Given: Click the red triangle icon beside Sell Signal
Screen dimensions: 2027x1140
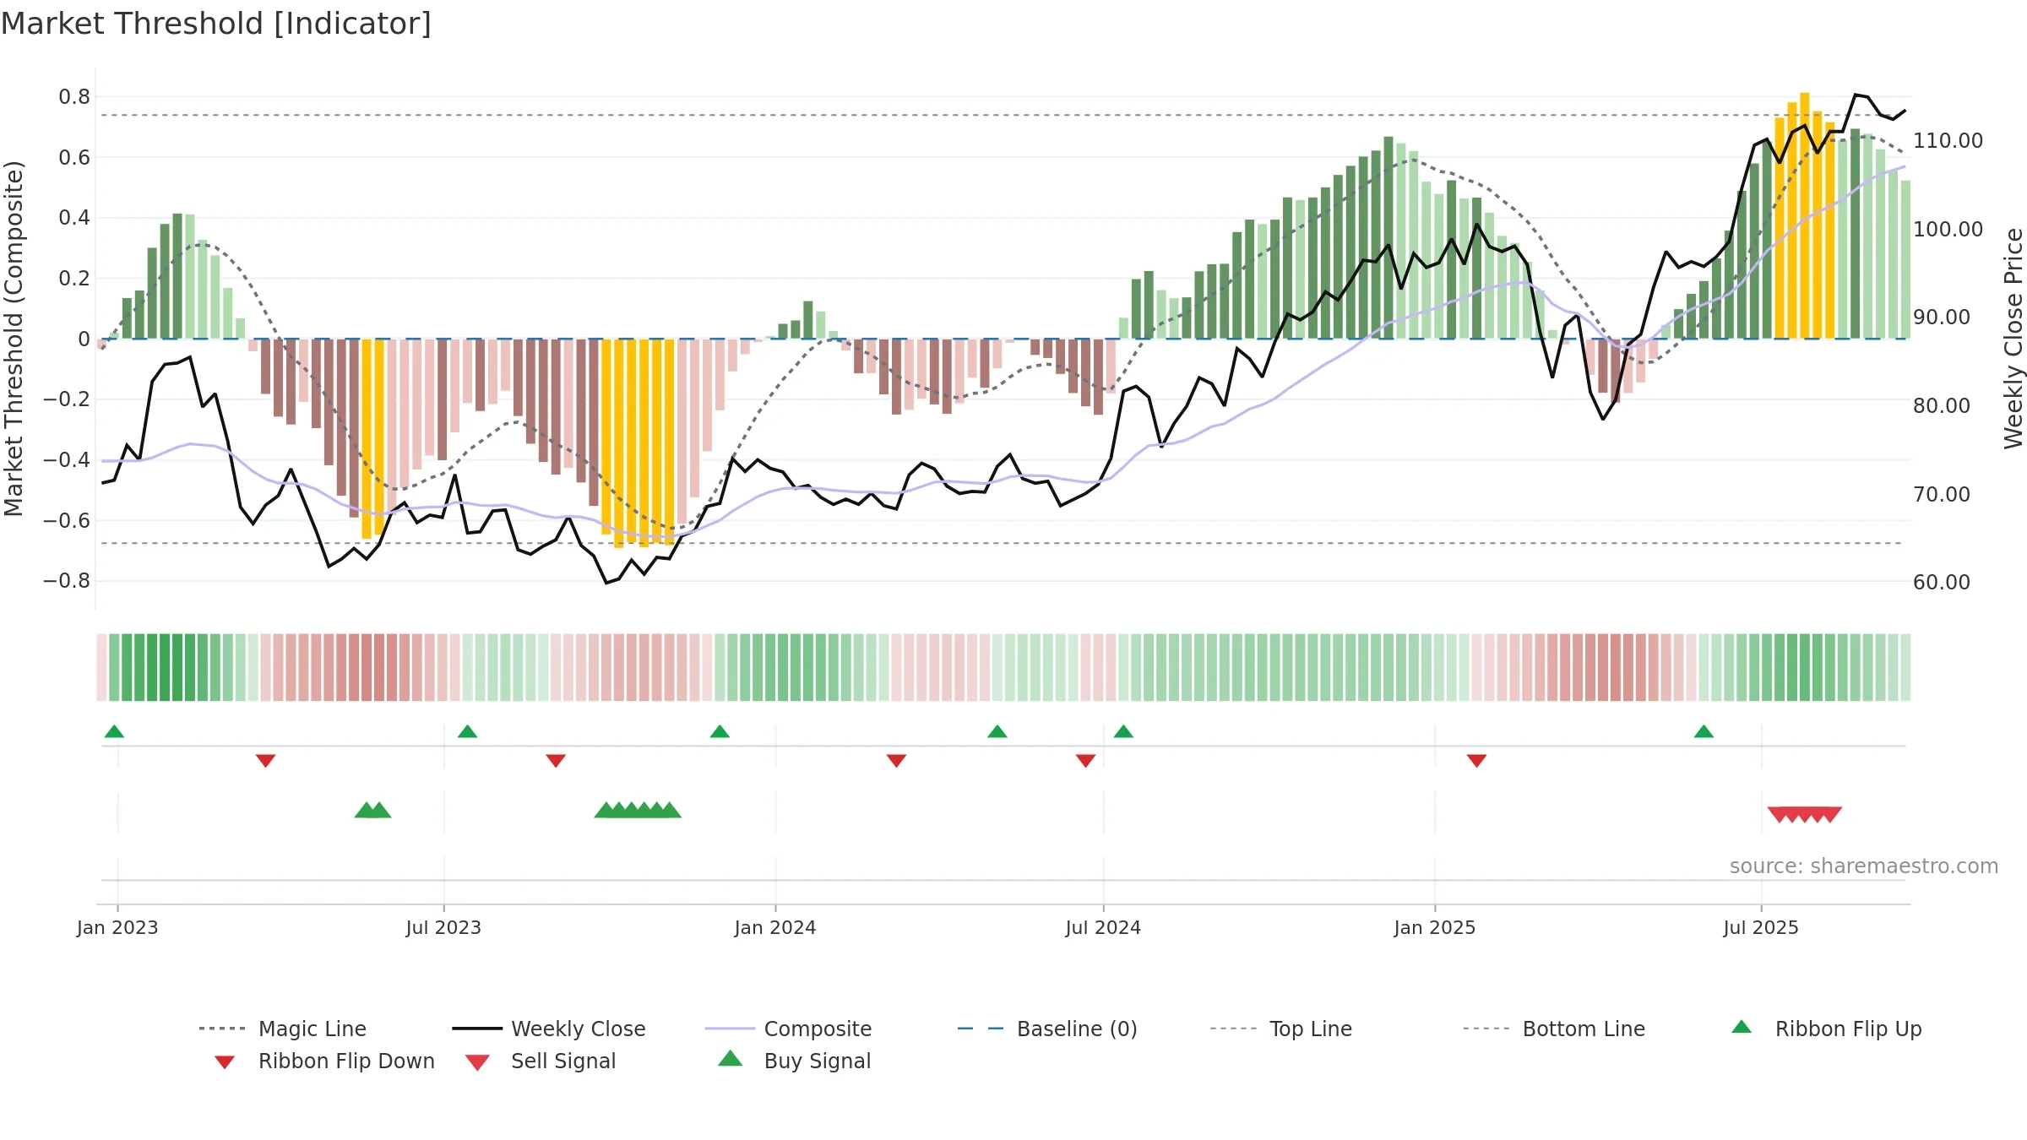Looking at the screenshot, I should tap(477, 1062).
